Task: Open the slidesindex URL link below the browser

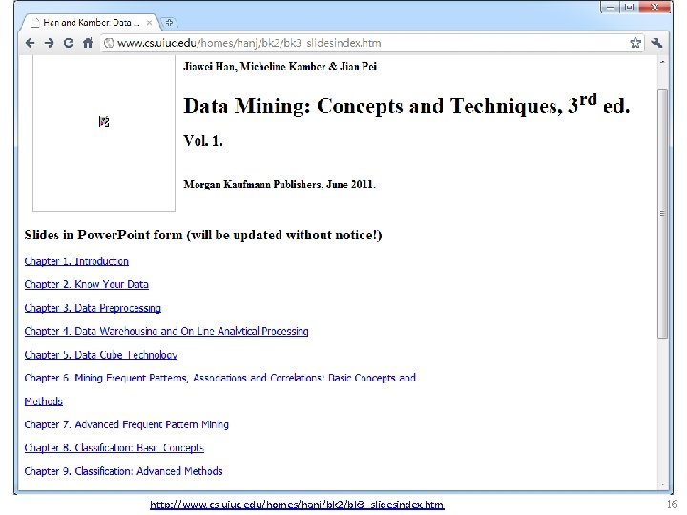Action: pyautogui.click(x=297, y=505)
